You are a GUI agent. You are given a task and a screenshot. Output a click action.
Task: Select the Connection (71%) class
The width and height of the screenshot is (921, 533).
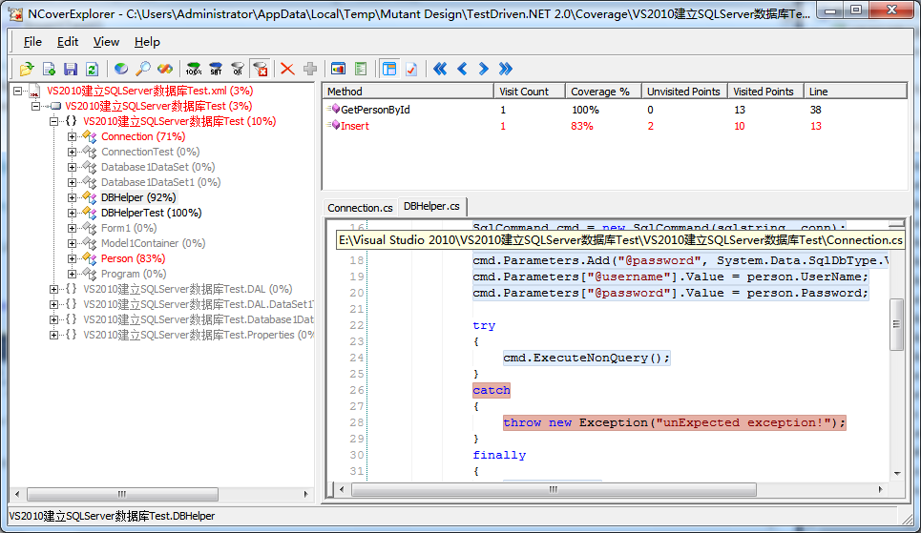(x=143, y=136)
